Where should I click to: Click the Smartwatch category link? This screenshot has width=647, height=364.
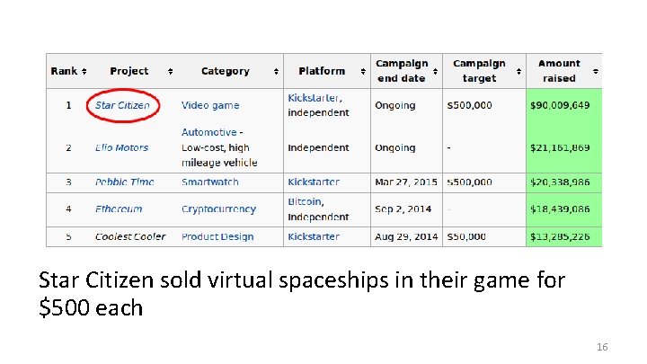[x=212, y=182]
